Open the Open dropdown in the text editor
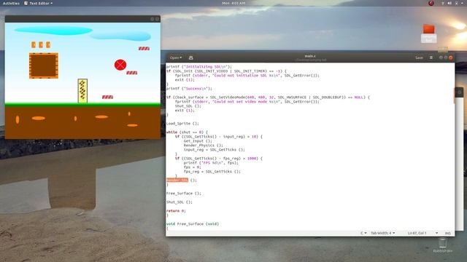The width and height of the screenshot is (467, 262). click(176, 57)
